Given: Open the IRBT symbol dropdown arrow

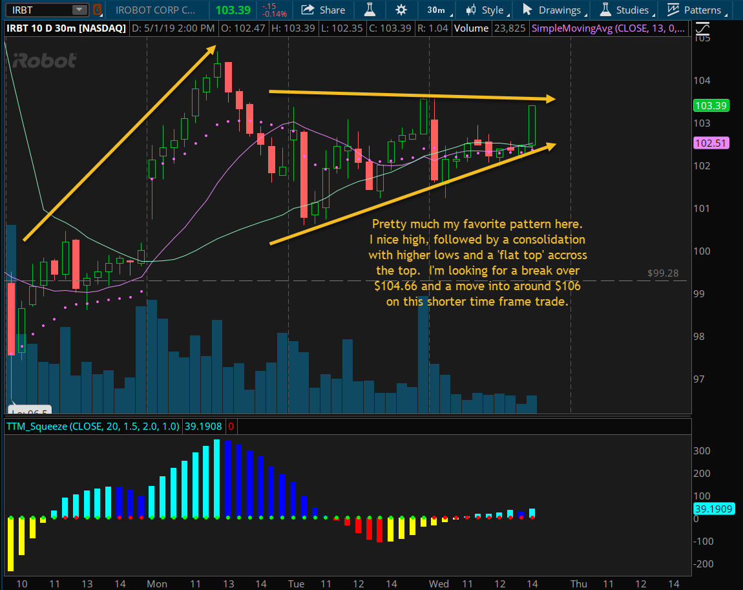Looking at the screenshot, I should coord(79,10).
